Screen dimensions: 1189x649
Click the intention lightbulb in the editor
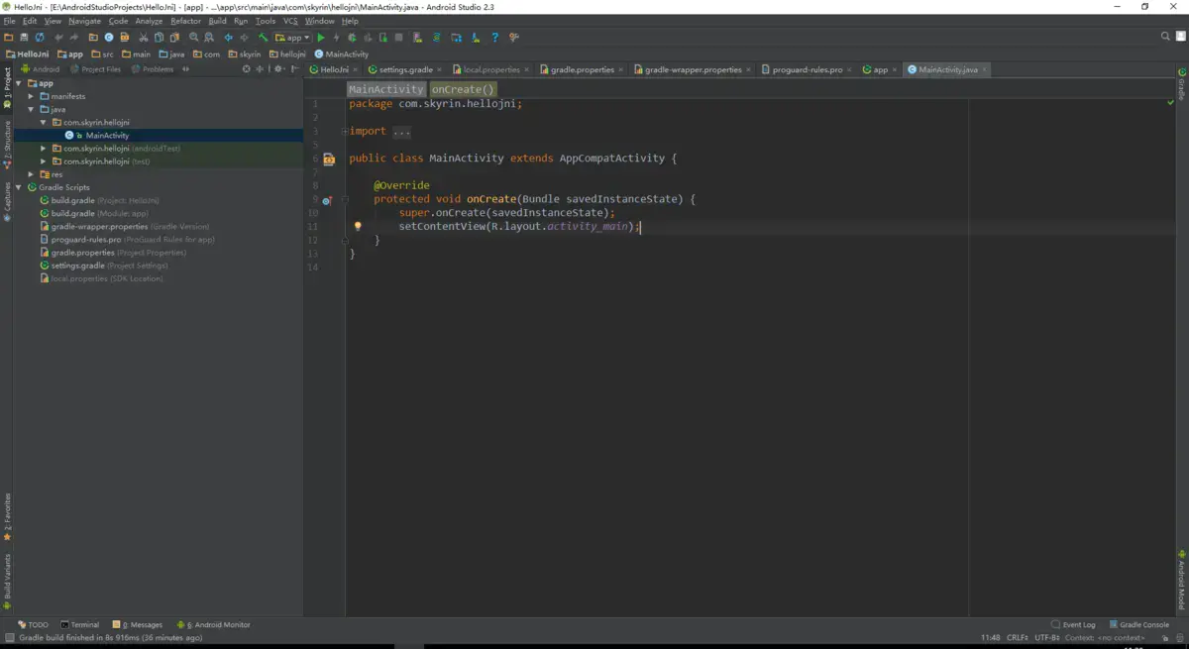[x=358, y=227]
